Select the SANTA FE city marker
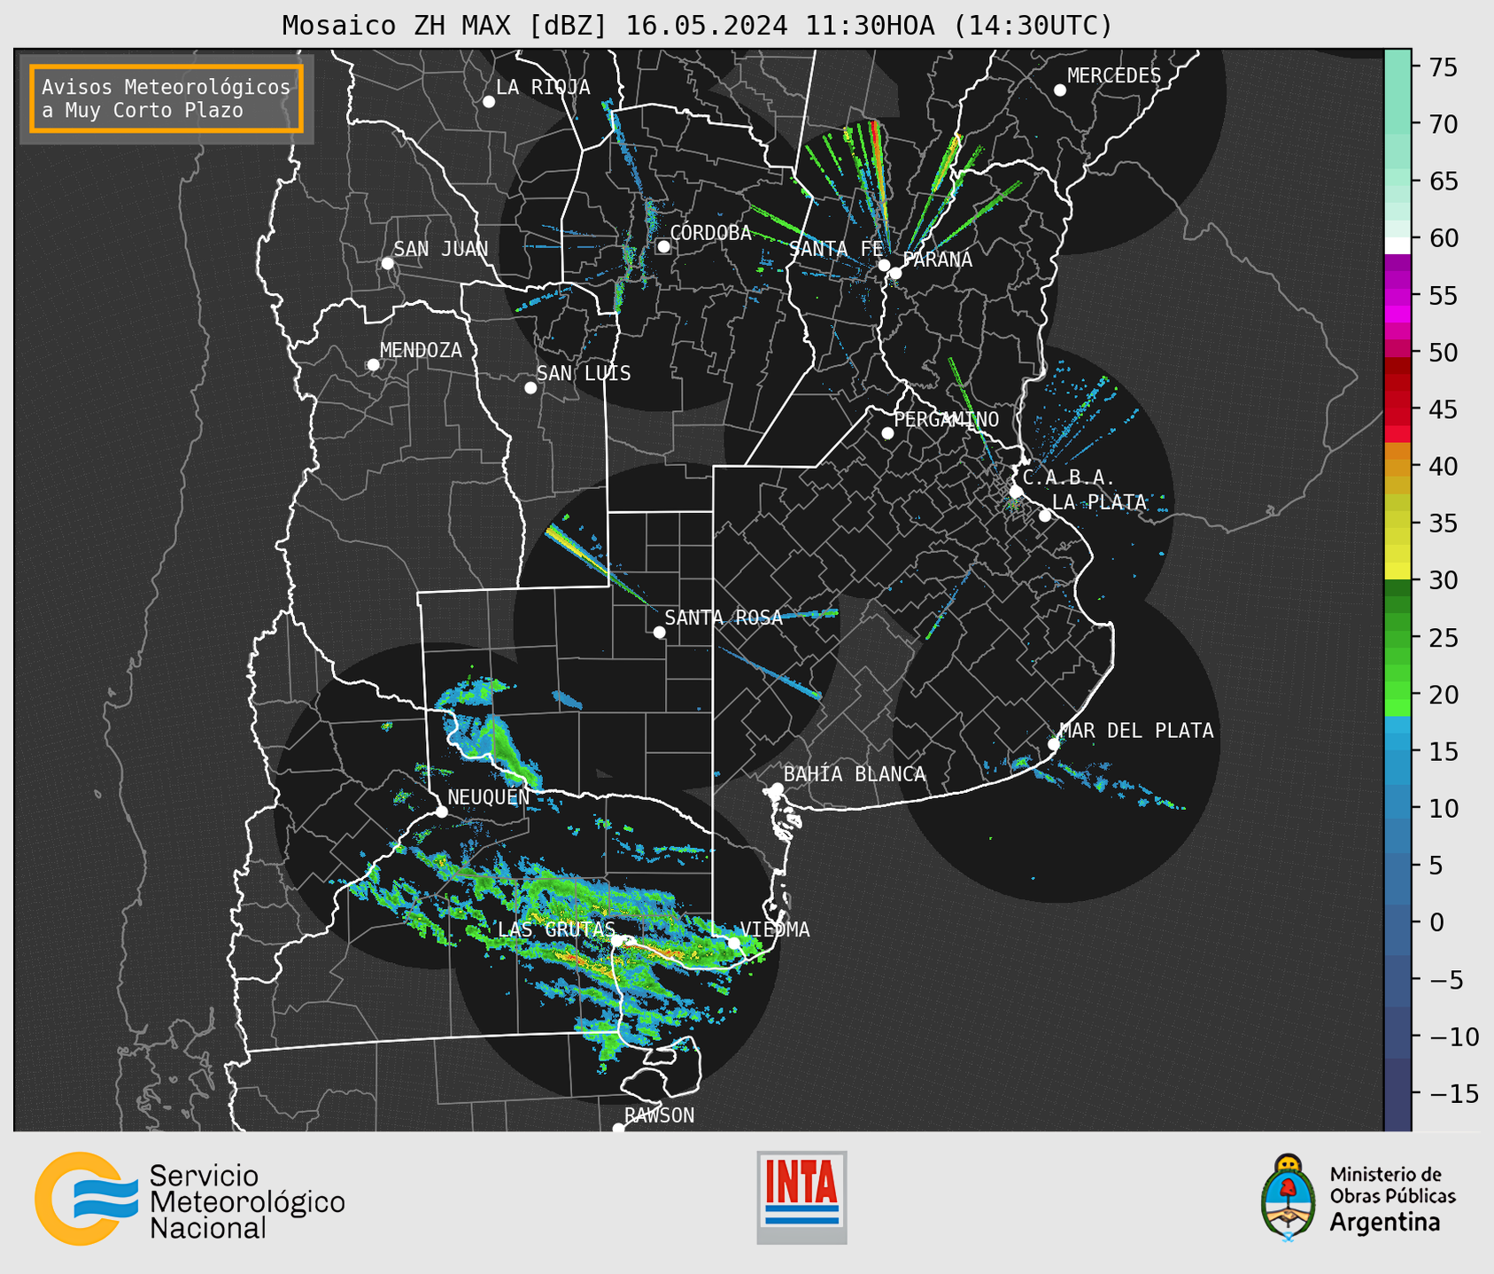The height and width of the screenshot is (1274, 1494). [x=884, y=265]
